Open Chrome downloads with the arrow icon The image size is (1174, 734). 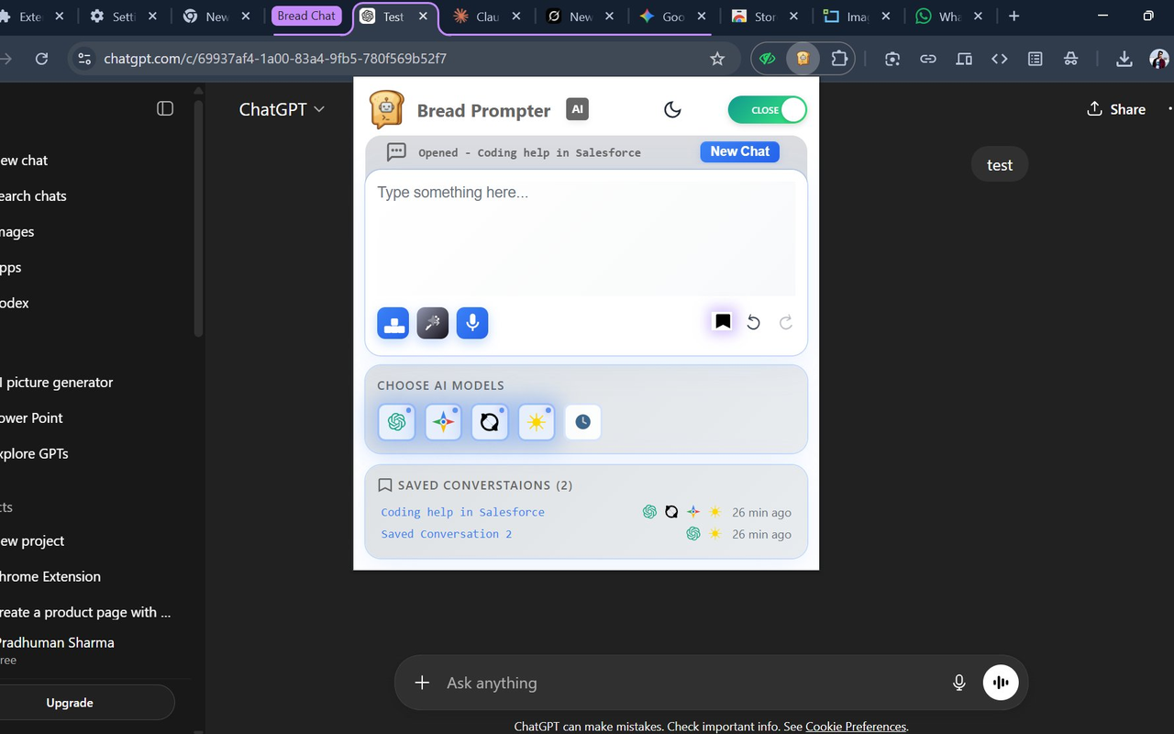(x=1124, y=59)
